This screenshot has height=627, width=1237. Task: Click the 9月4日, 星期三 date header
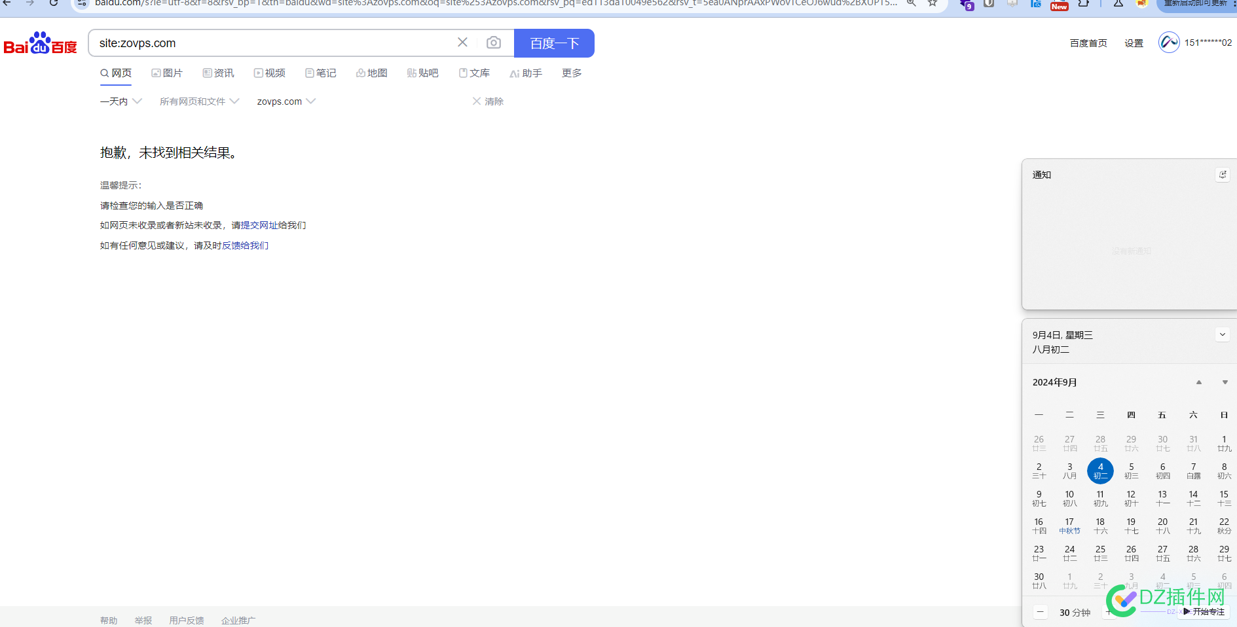coord(1062,335)
